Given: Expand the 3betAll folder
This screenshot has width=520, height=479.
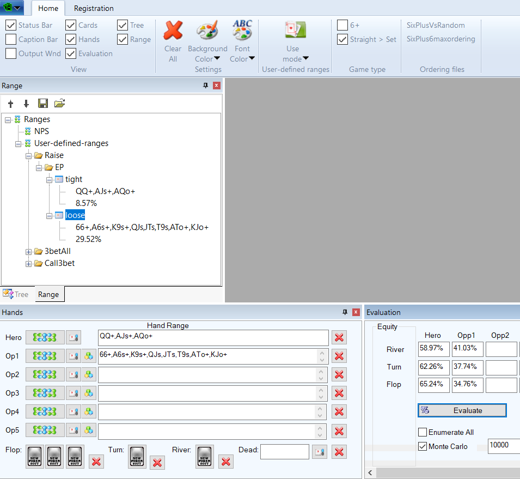Looking at the screenshot, I should (x=29, y=251).
